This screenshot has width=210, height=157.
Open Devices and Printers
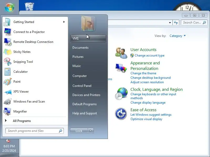pyautogui.click(x=86, y=95)
